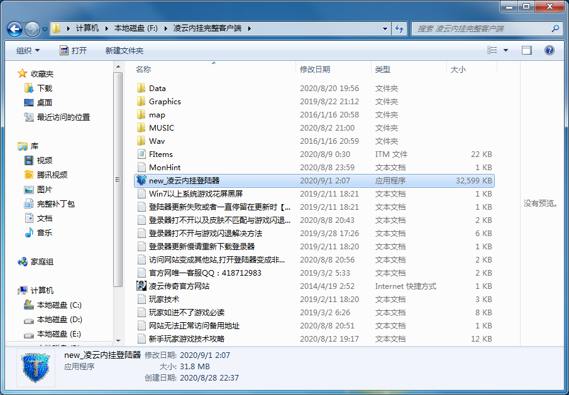Screen dimensions: 569x395
Task: Select 收藏夹 in the navigation pane
Action: [36, 73]
